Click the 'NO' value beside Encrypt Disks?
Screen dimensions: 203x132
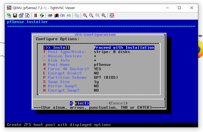tap(96, 73)
